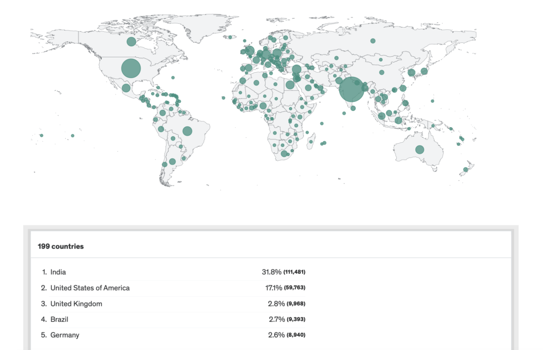
Task: Click the Canada bubble on the map
Action: pyautogui.click(x=131, y=41)
